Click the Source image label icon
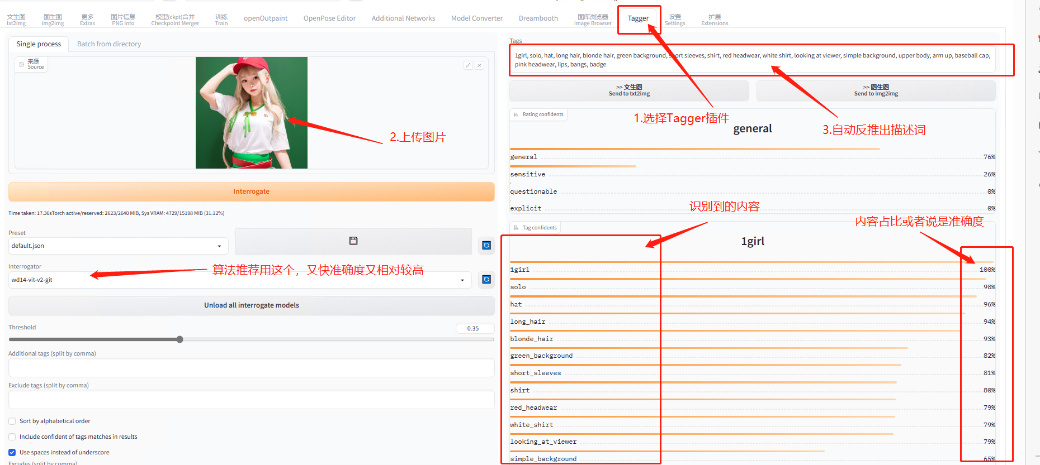 22,65
